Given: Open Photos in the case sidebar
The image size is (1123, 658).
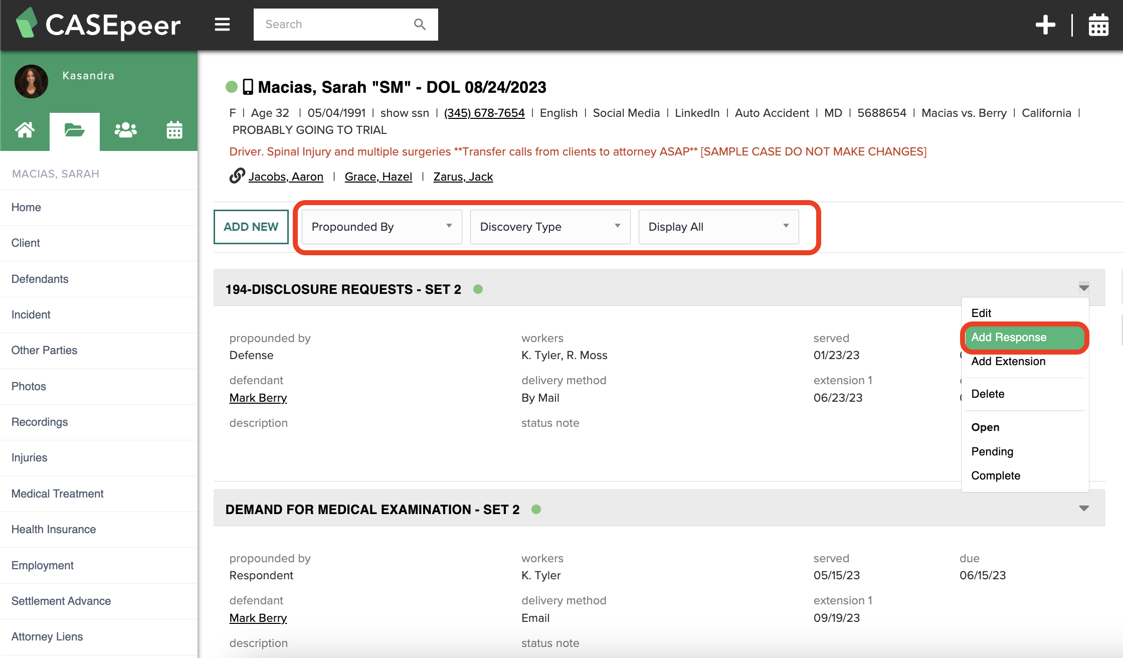Looking at the screenshot, I should tap(99, 386).
